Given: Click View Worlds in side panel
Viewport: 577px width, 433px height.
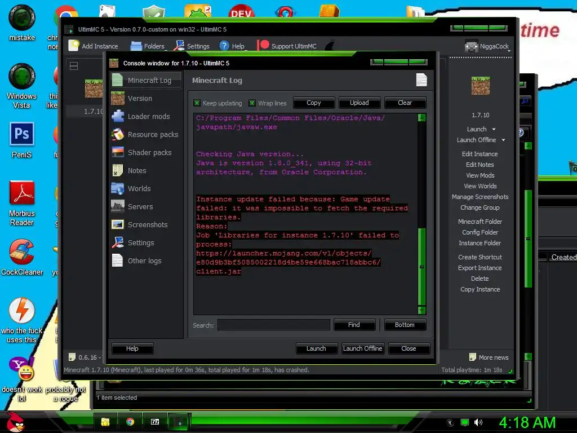Looking at the screenshot, I should click(480, 186).
